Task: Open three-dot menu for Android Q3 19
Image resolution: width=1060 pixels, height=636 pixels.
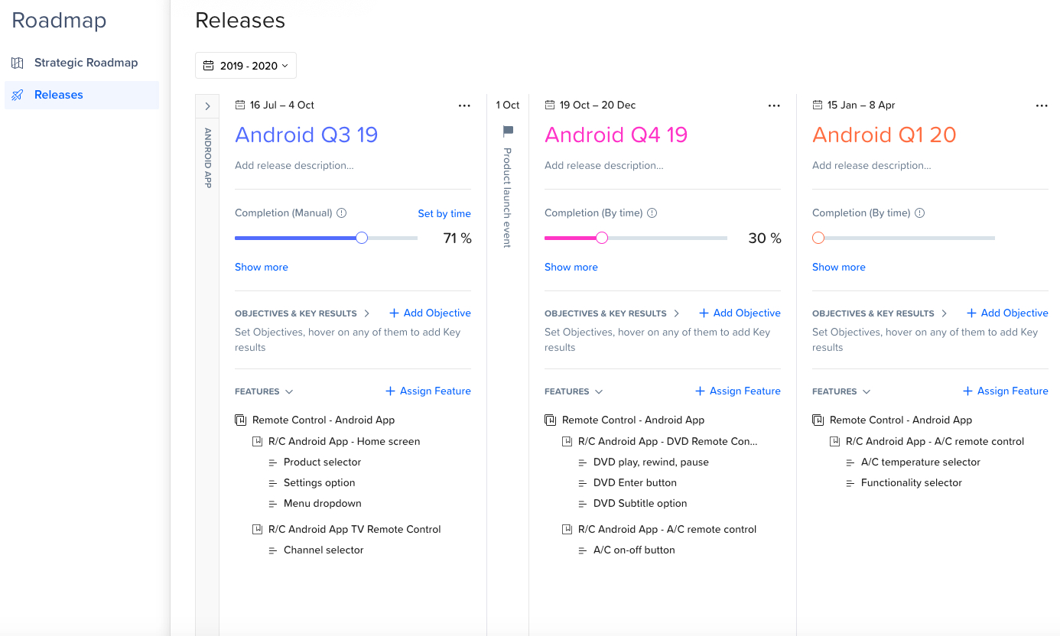Action: coord(464,105)
